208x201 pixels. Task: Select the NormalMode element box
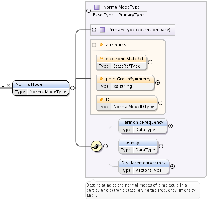point(41,88)
